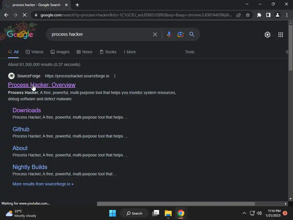
Task: Open File Explorer from the taskbar
Action: pyautogui.click(x=168, y=213)
